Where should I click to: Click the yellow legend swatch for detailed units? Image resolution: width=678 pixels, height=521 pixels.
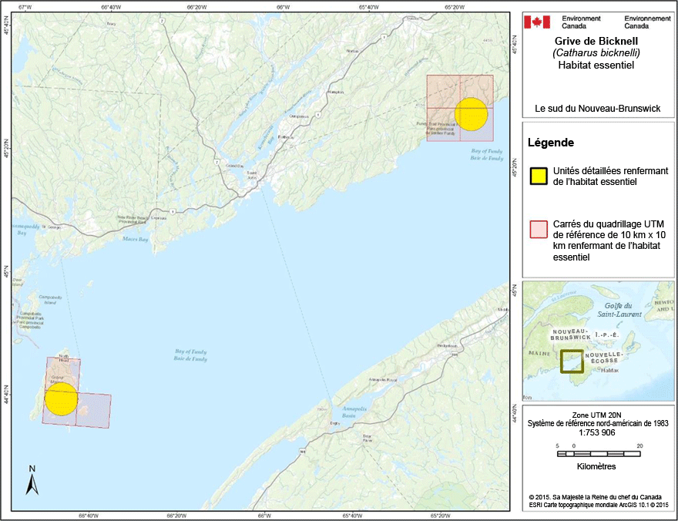pos(539,176)
